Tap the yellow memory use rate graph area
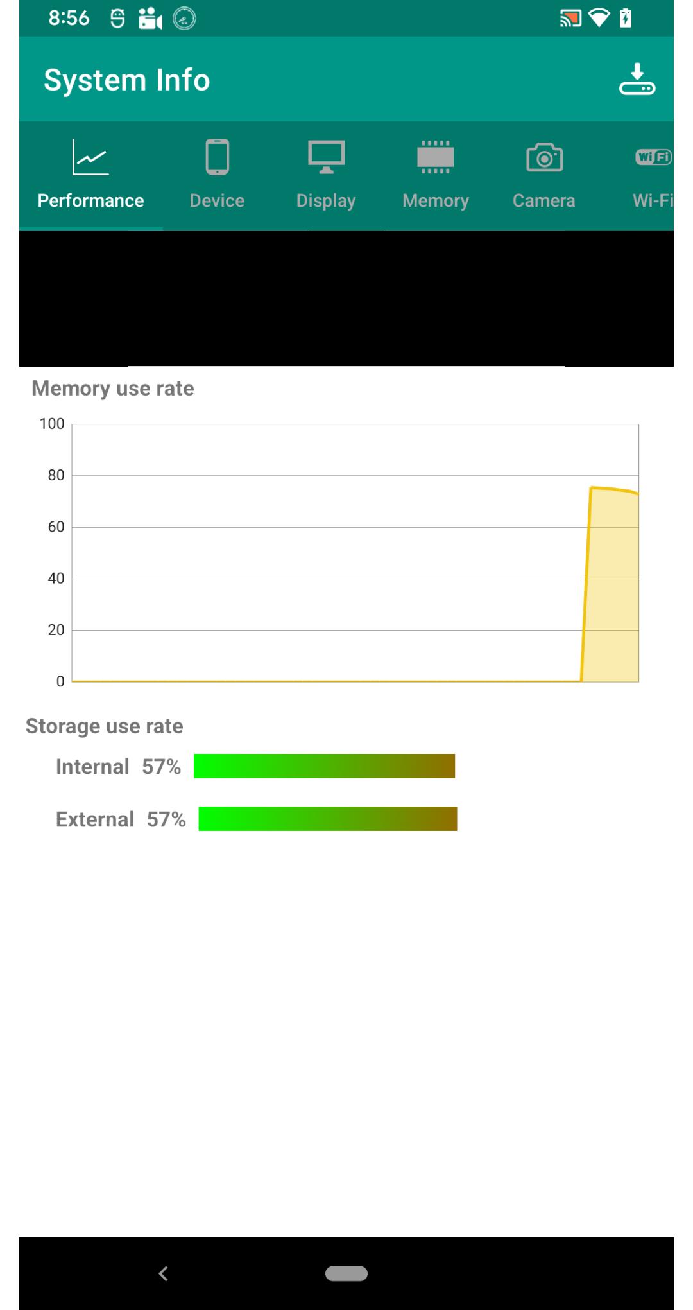The width and height of the screenshot is (693, 1310). [612, 584]
